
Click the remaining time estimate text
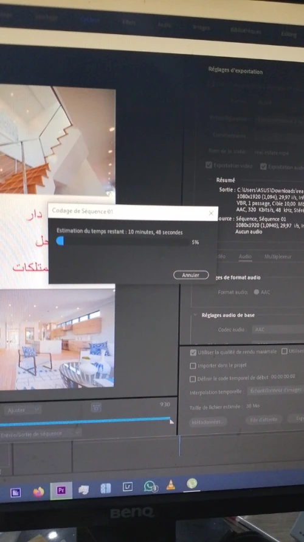120,232
